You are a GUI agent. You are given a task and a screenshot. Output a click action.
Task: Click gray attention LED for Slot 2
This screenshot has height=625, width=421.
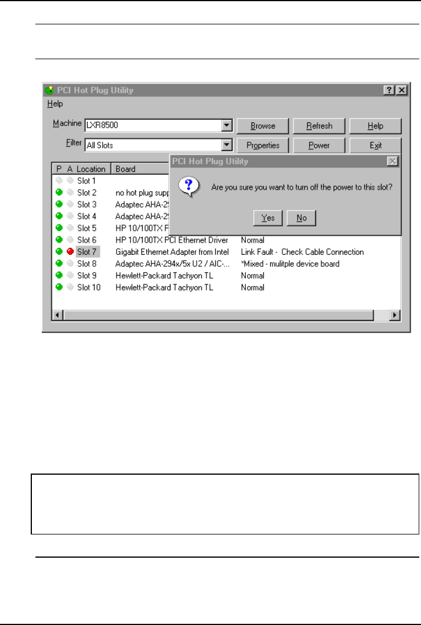point(71,193)
